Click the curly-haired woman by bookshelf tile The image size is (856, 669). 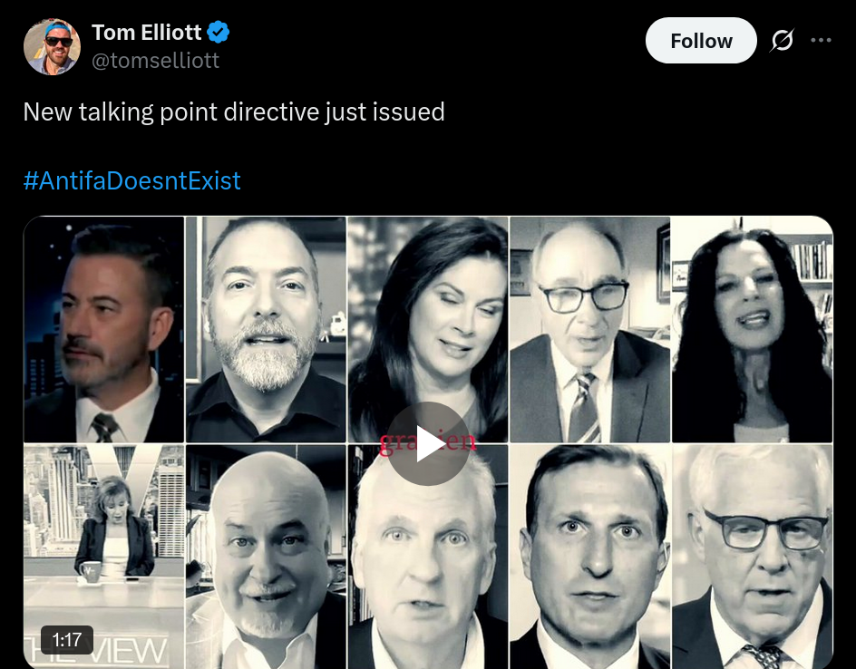pyautogui.click(x=752, y=329)
